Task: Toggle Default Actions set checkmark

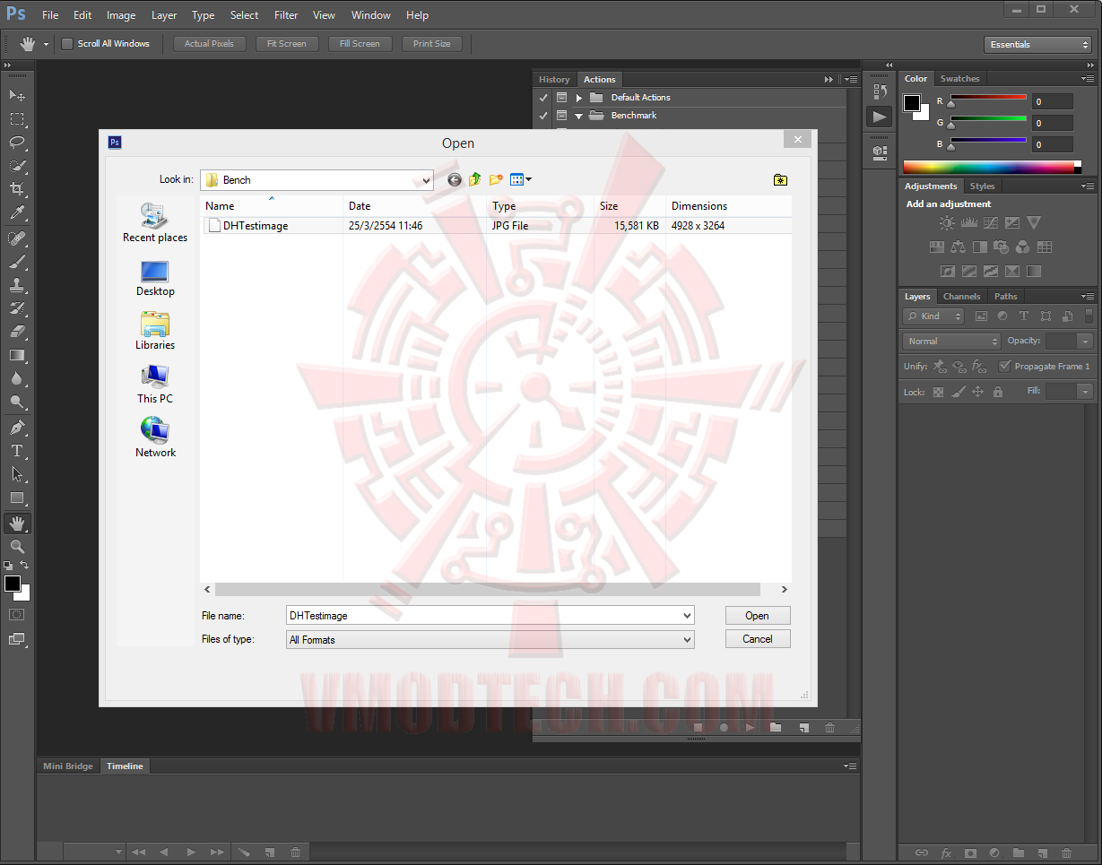Action: click(x=543, y=97)
